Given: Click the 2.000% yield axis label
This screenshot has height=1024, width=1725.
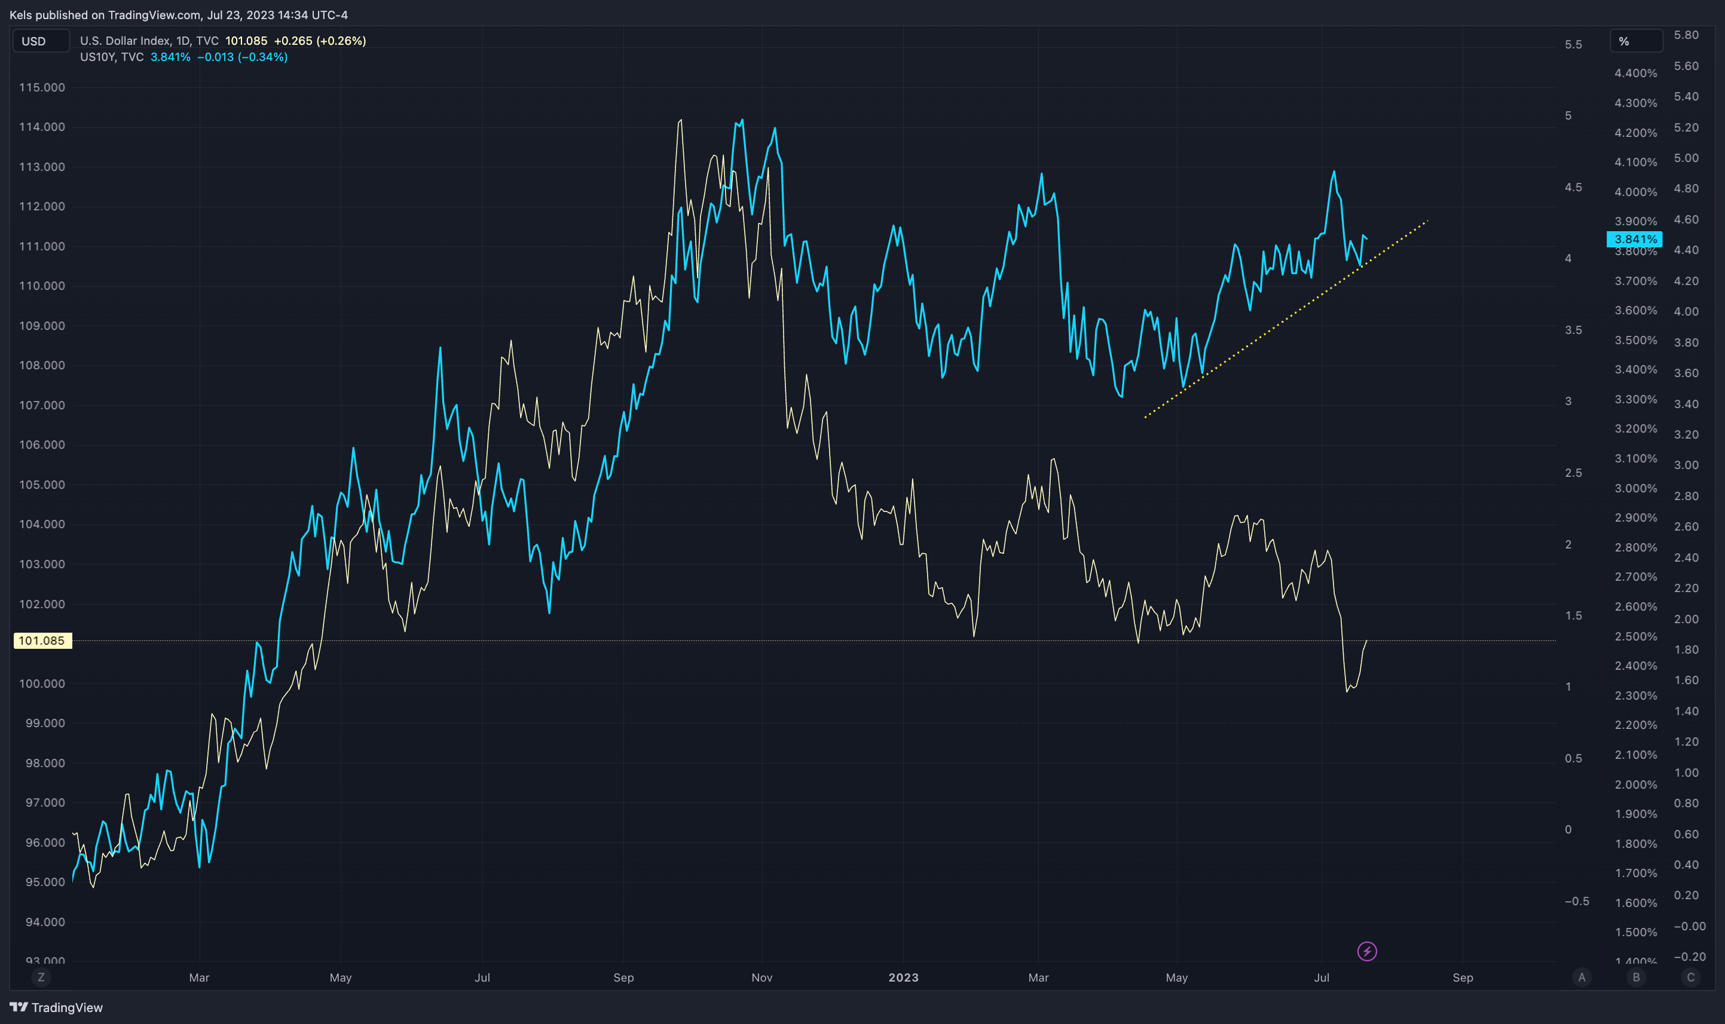Looking at the screenshot, I should (x=1636, y=784).
